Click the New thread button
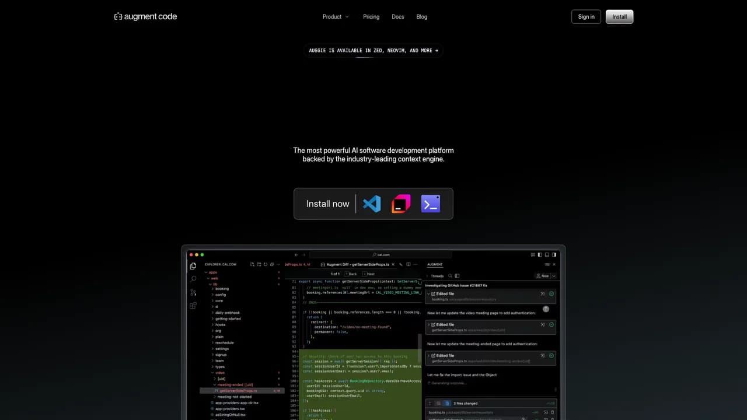This screenshot has width=747, height=420. (543, 276)
